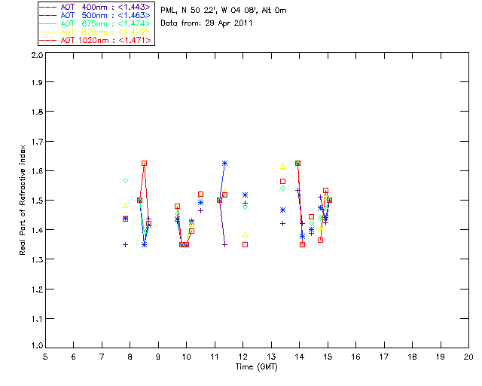
Task: Click the 17 tick label on the time axis
Action: tap(384, 357)
